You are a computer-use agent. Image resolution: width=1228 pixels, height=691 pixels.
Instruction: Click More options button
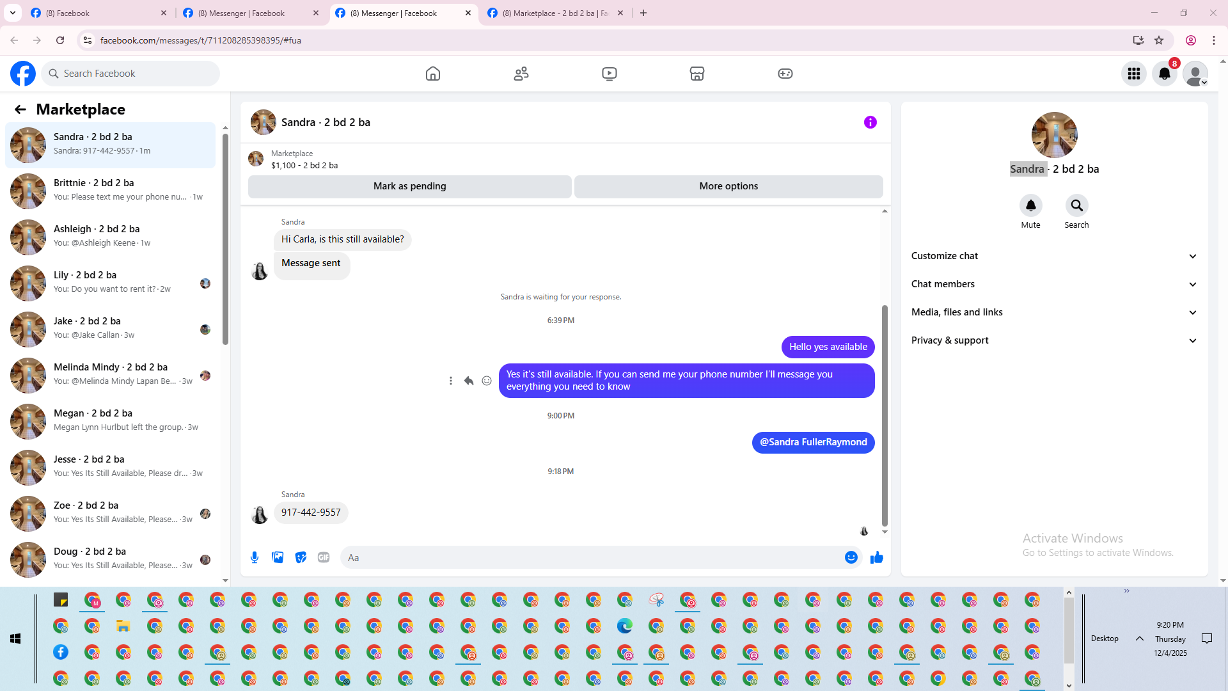tap(728, 186)
